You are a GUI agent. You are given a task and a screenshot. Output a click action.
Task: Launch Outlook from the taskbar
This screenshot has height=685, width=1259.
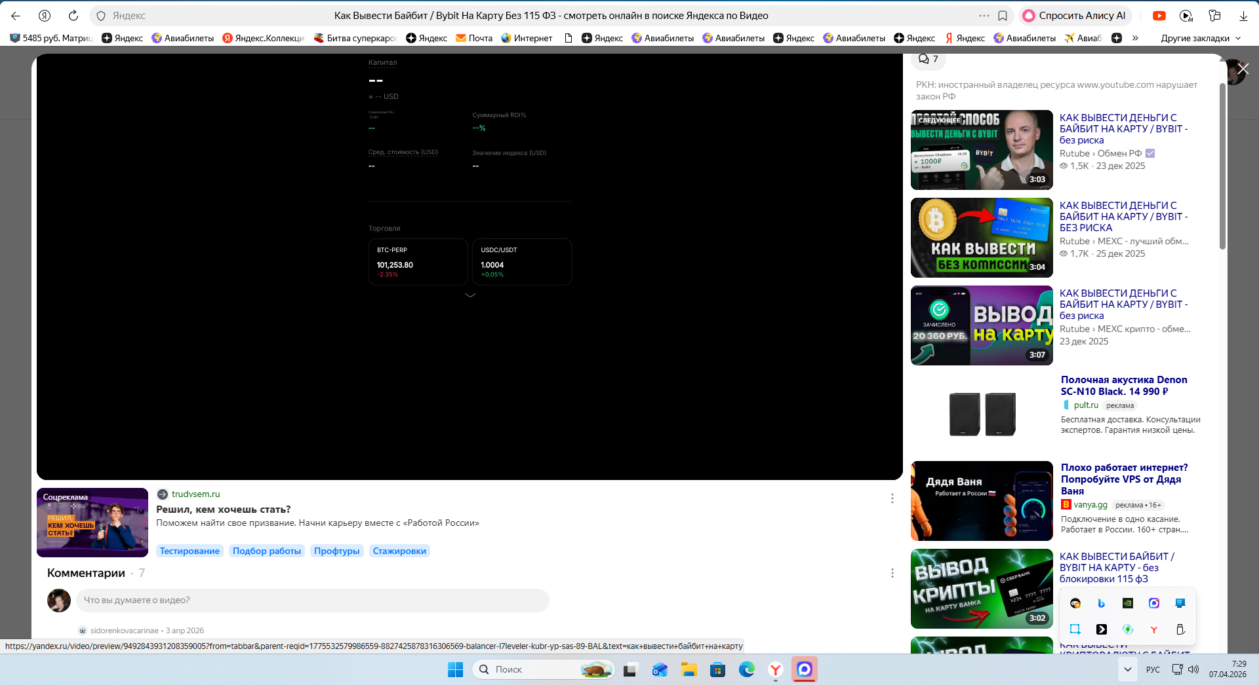tap(660, 669)
